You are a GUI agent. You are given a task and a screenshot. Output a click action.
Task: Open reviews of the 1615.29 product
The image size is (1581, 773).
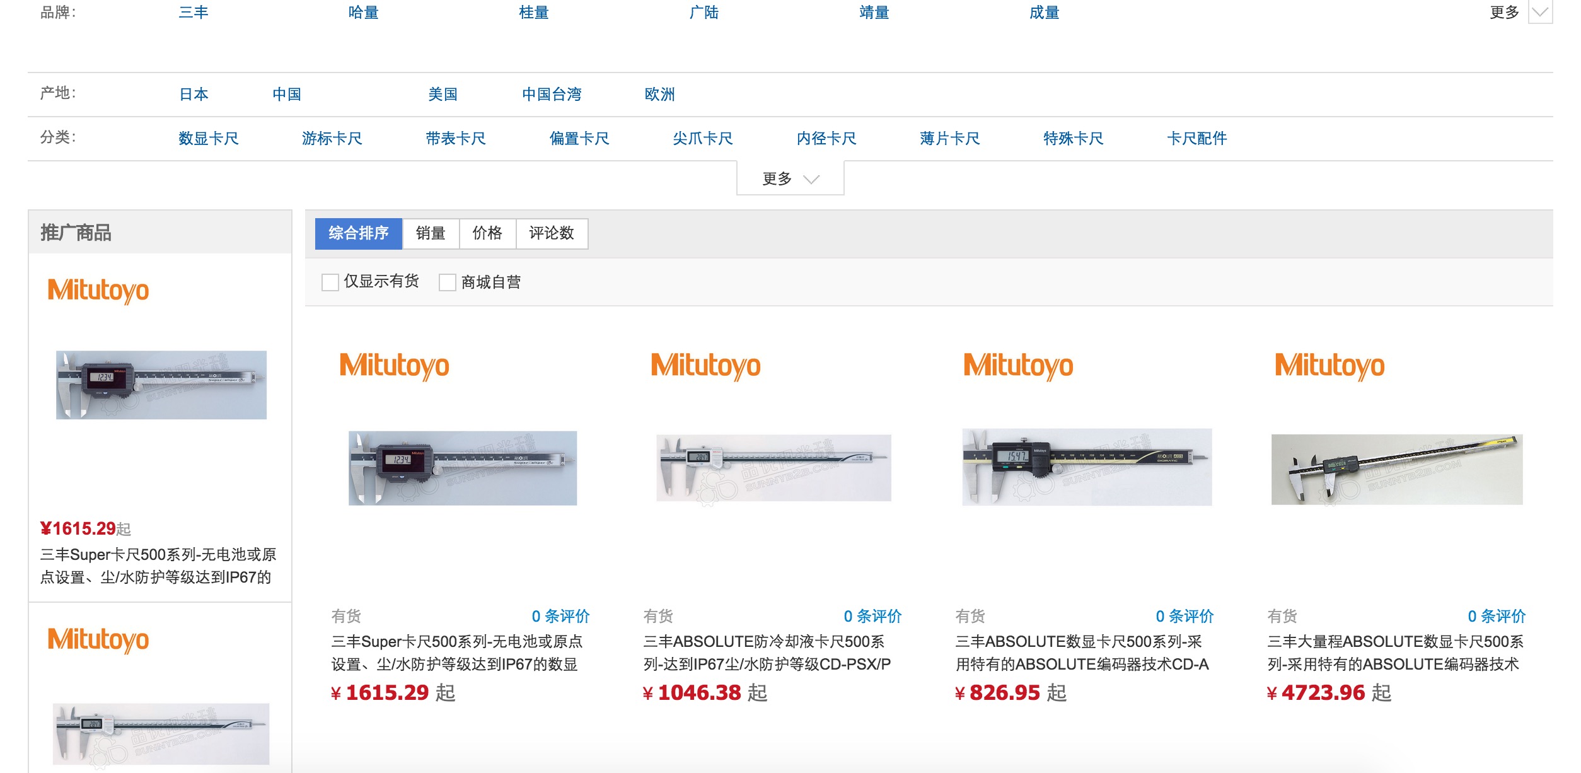560,616
